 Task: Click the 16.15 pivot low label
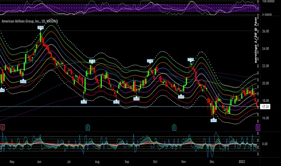pos(213,120)
